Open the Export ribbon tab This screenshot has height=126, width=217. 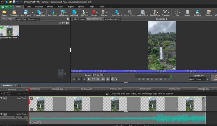point(71,6)
